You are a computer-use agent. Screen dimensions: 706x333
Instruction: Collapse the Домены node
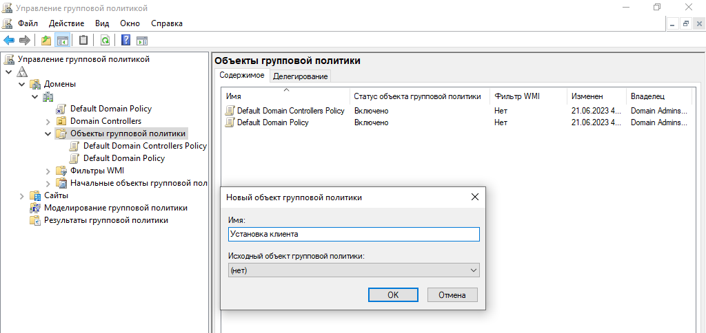(x=22, y=84)
